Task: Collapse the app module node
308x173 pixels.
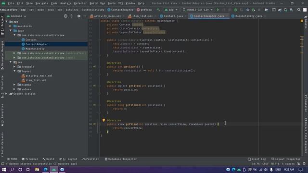Action: pyautogui.click(x=7, y=22)
